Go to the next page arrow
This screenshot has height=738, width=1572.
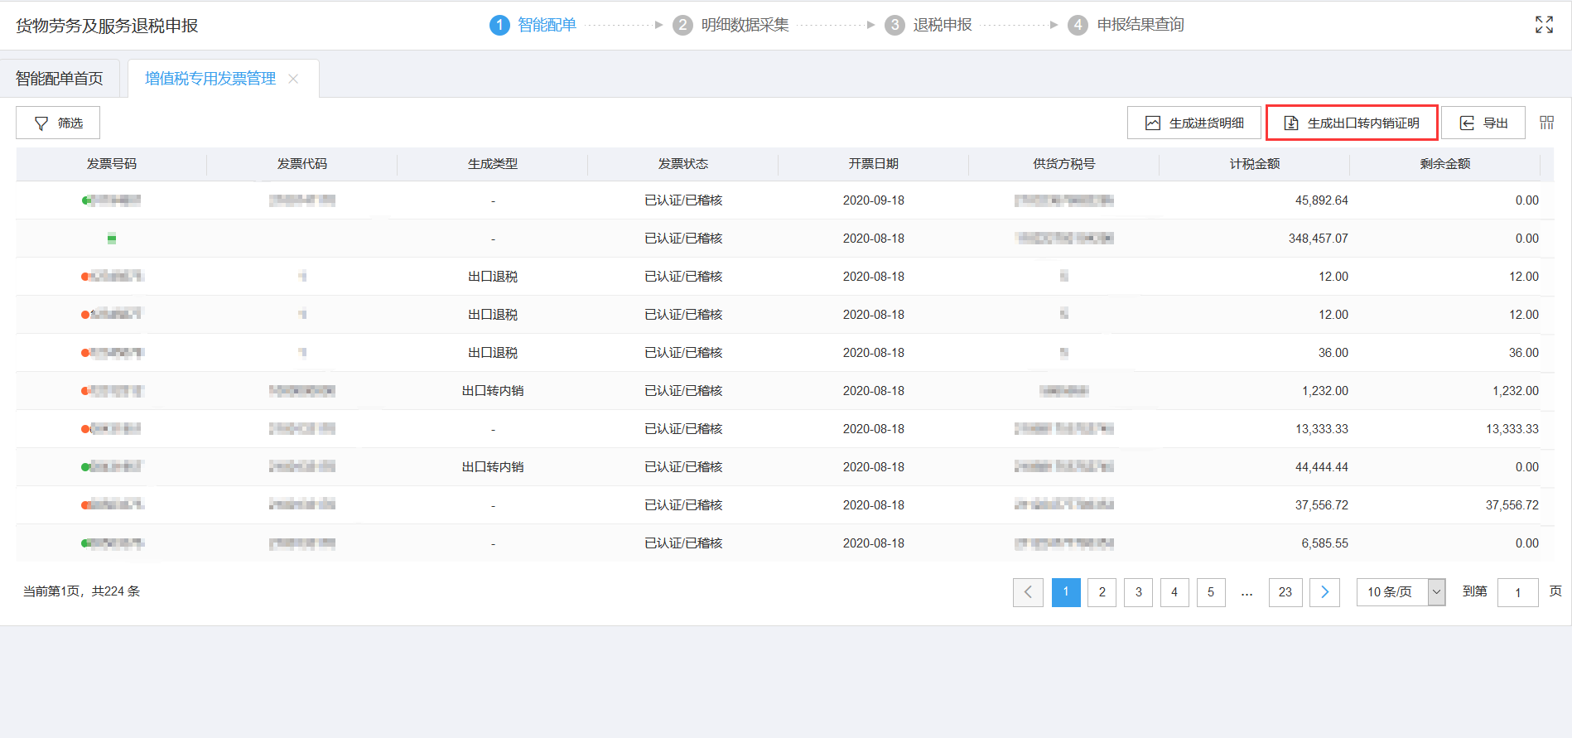click(x=1324, y=592)
